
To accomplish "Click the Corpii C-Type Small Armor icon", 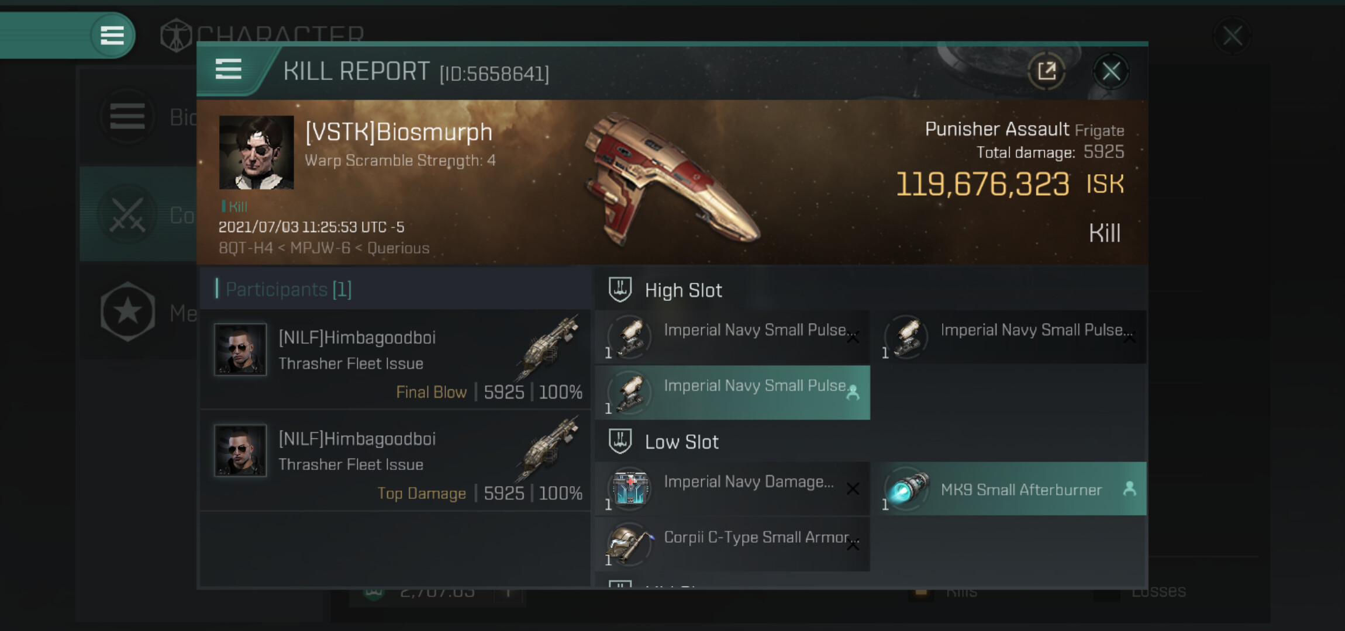I will [x=630, y=543].
